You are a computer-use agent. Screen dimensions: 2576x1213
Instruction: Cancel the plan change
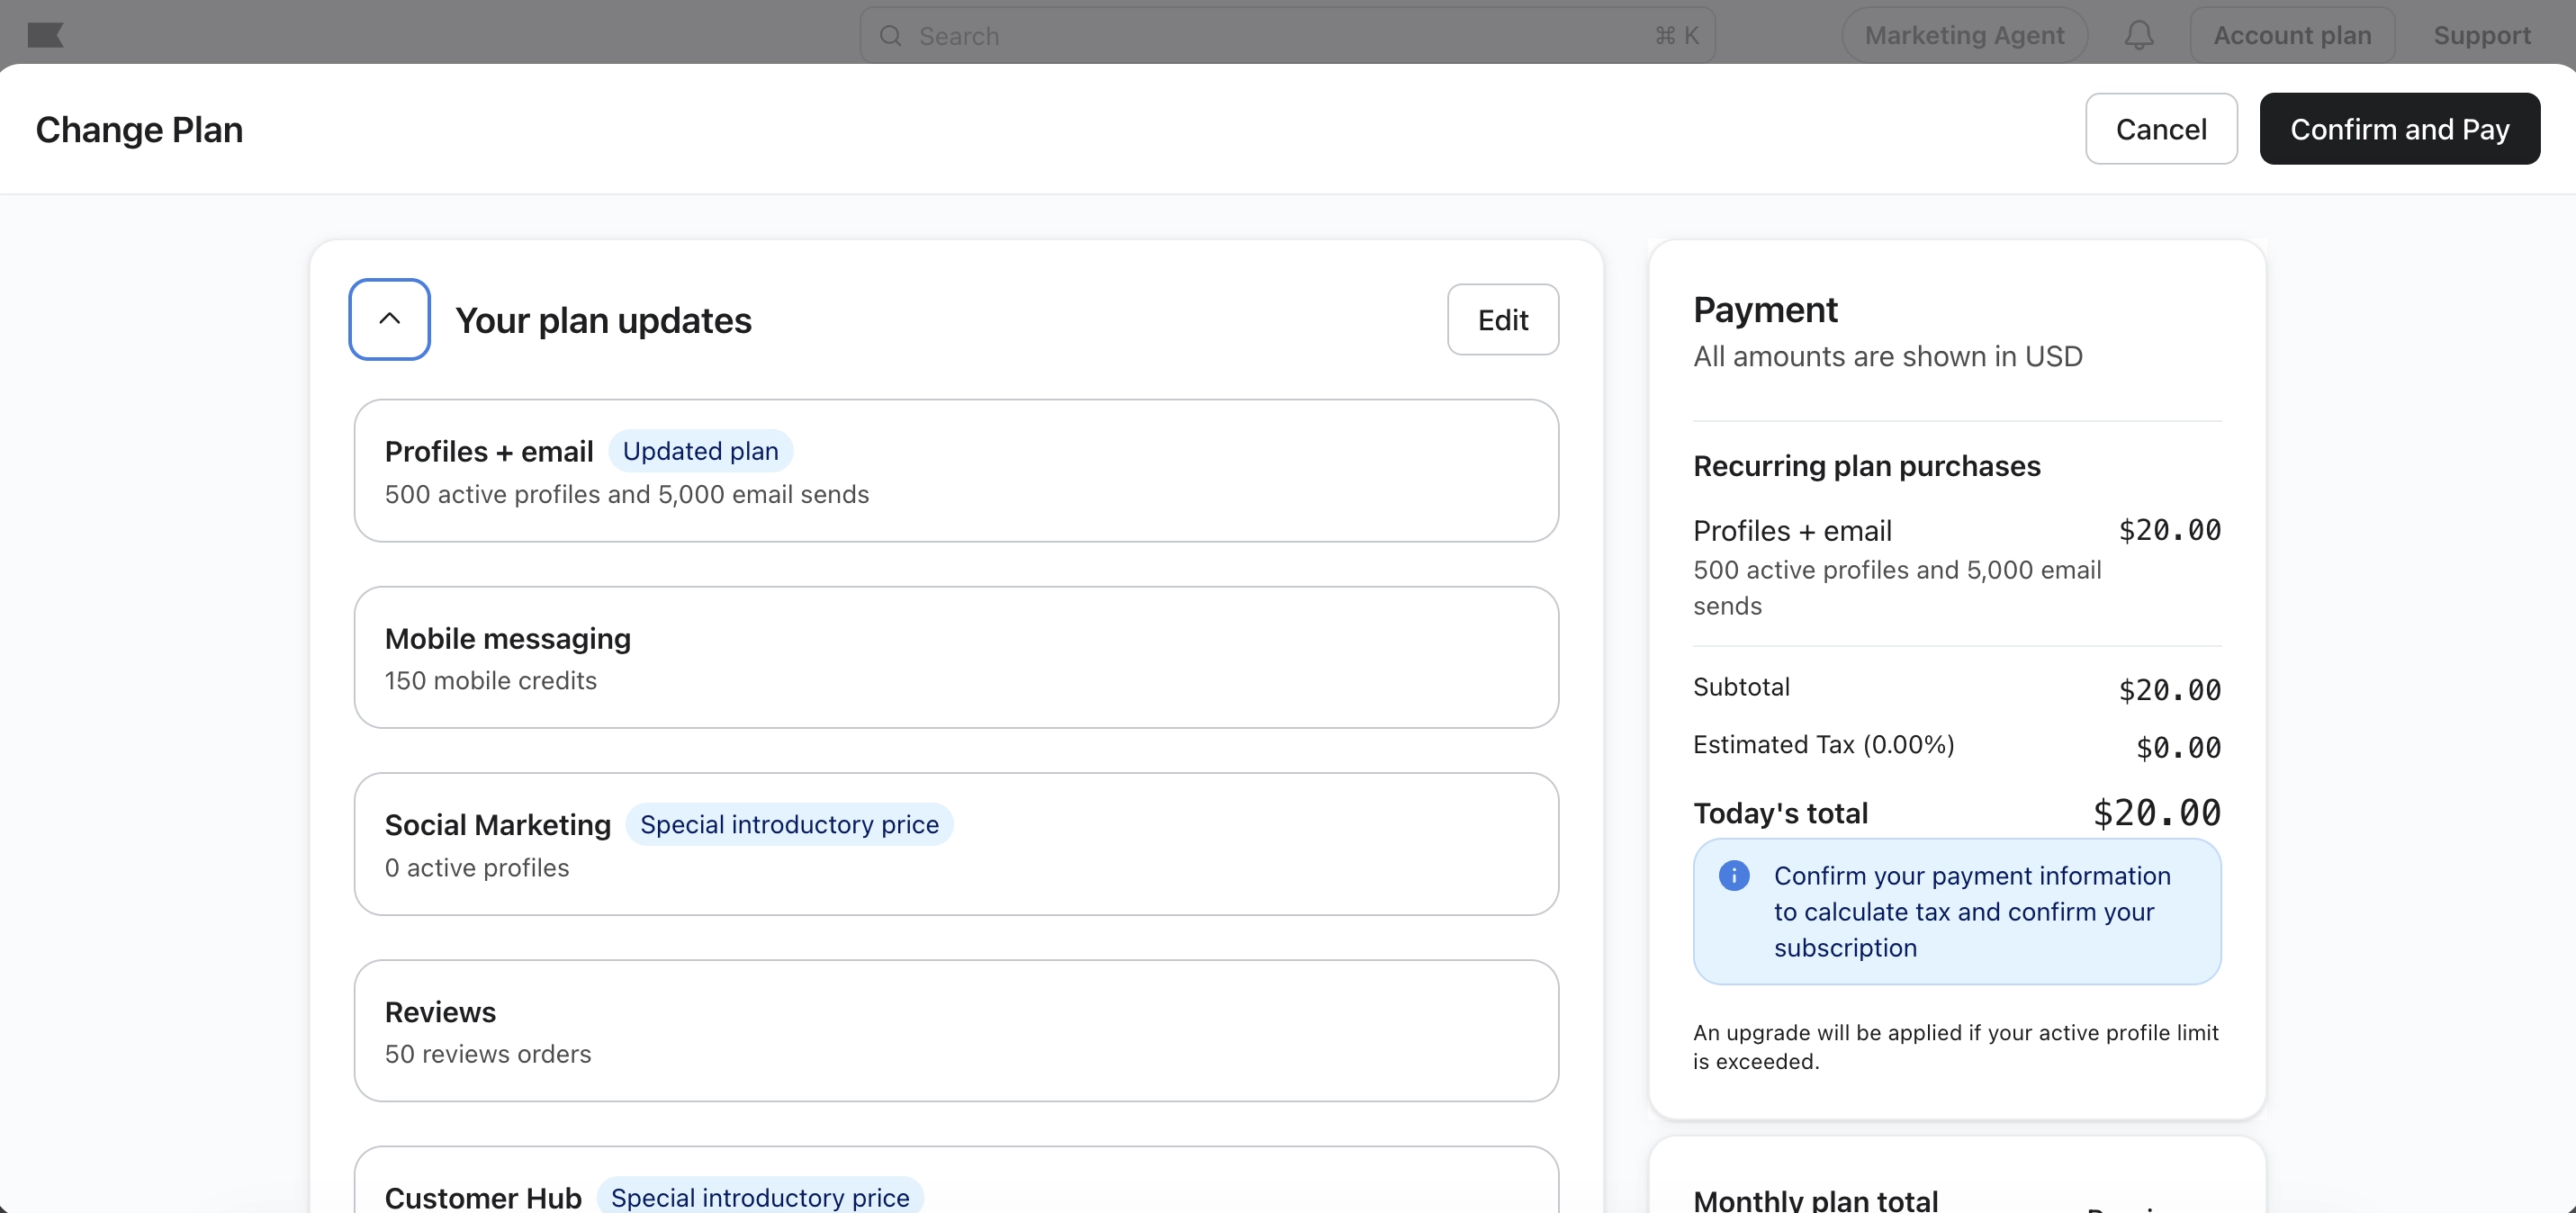click(2160, 128)
